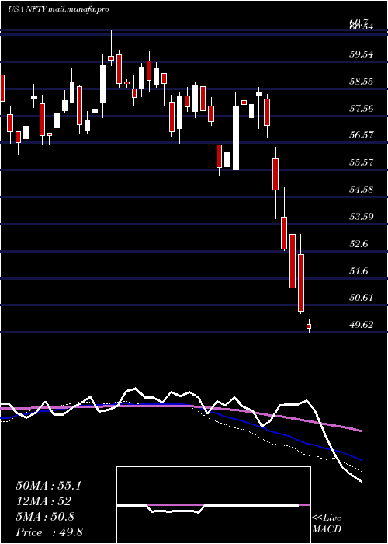Select the tall white candle rising from 55.57
This screenshot has height=544, width=388.
click(x=236, y=138)
